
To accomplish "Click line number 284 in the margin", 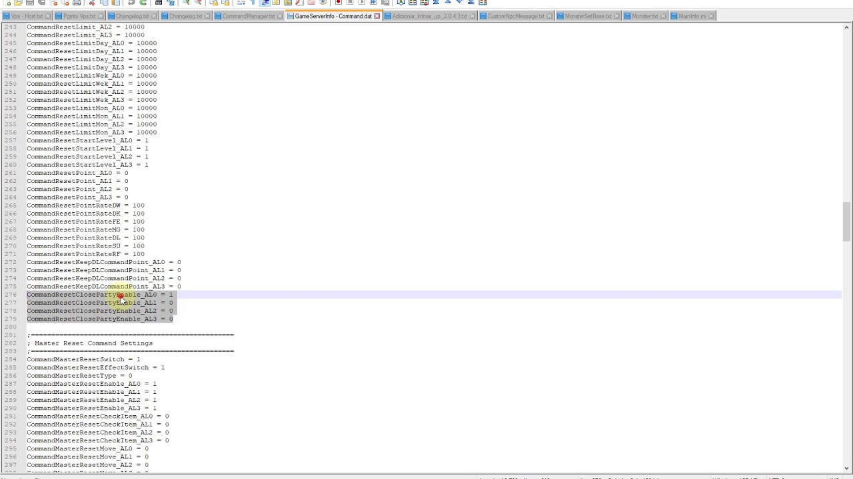I will pyautogui.click(x=11, y=359).
